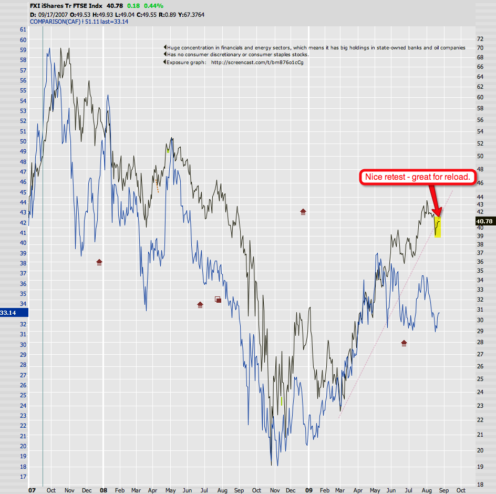Click the note triangle beside "Huge concentration"
Viewport: 496px width, 494px height.
165,47
